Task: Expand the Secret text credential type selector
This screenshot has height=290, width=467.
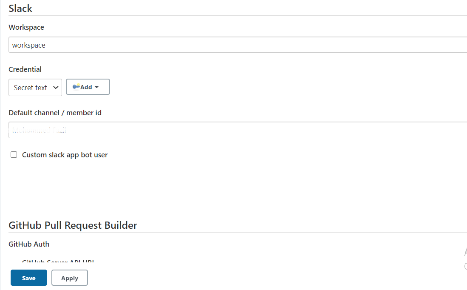Action: pyautogui.click(x=35, y=87)
